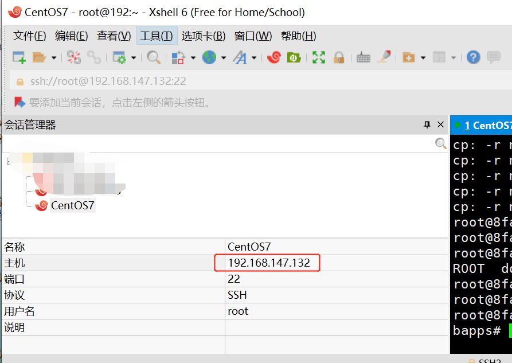Click the Xshell title bar app icon
Screen dimensions: 512x363
[x=15, y=12]
